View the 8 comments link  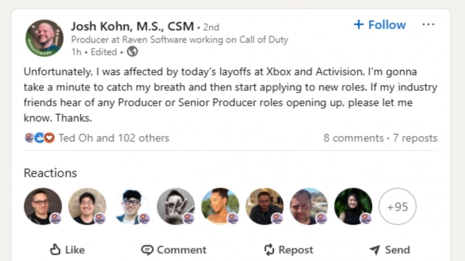353,138
